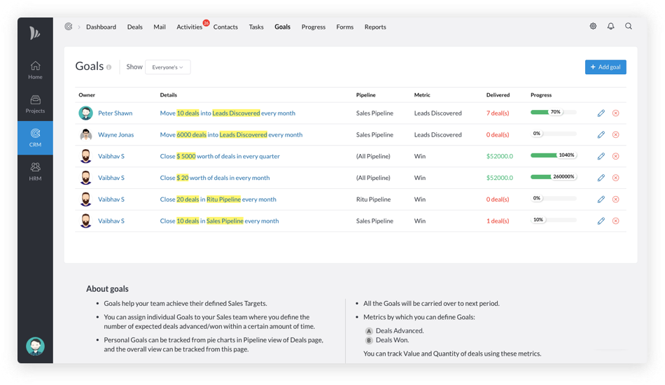Open Home in the sidebar
665x385 pixels.
pyautogui.click(x=35, y=71)
